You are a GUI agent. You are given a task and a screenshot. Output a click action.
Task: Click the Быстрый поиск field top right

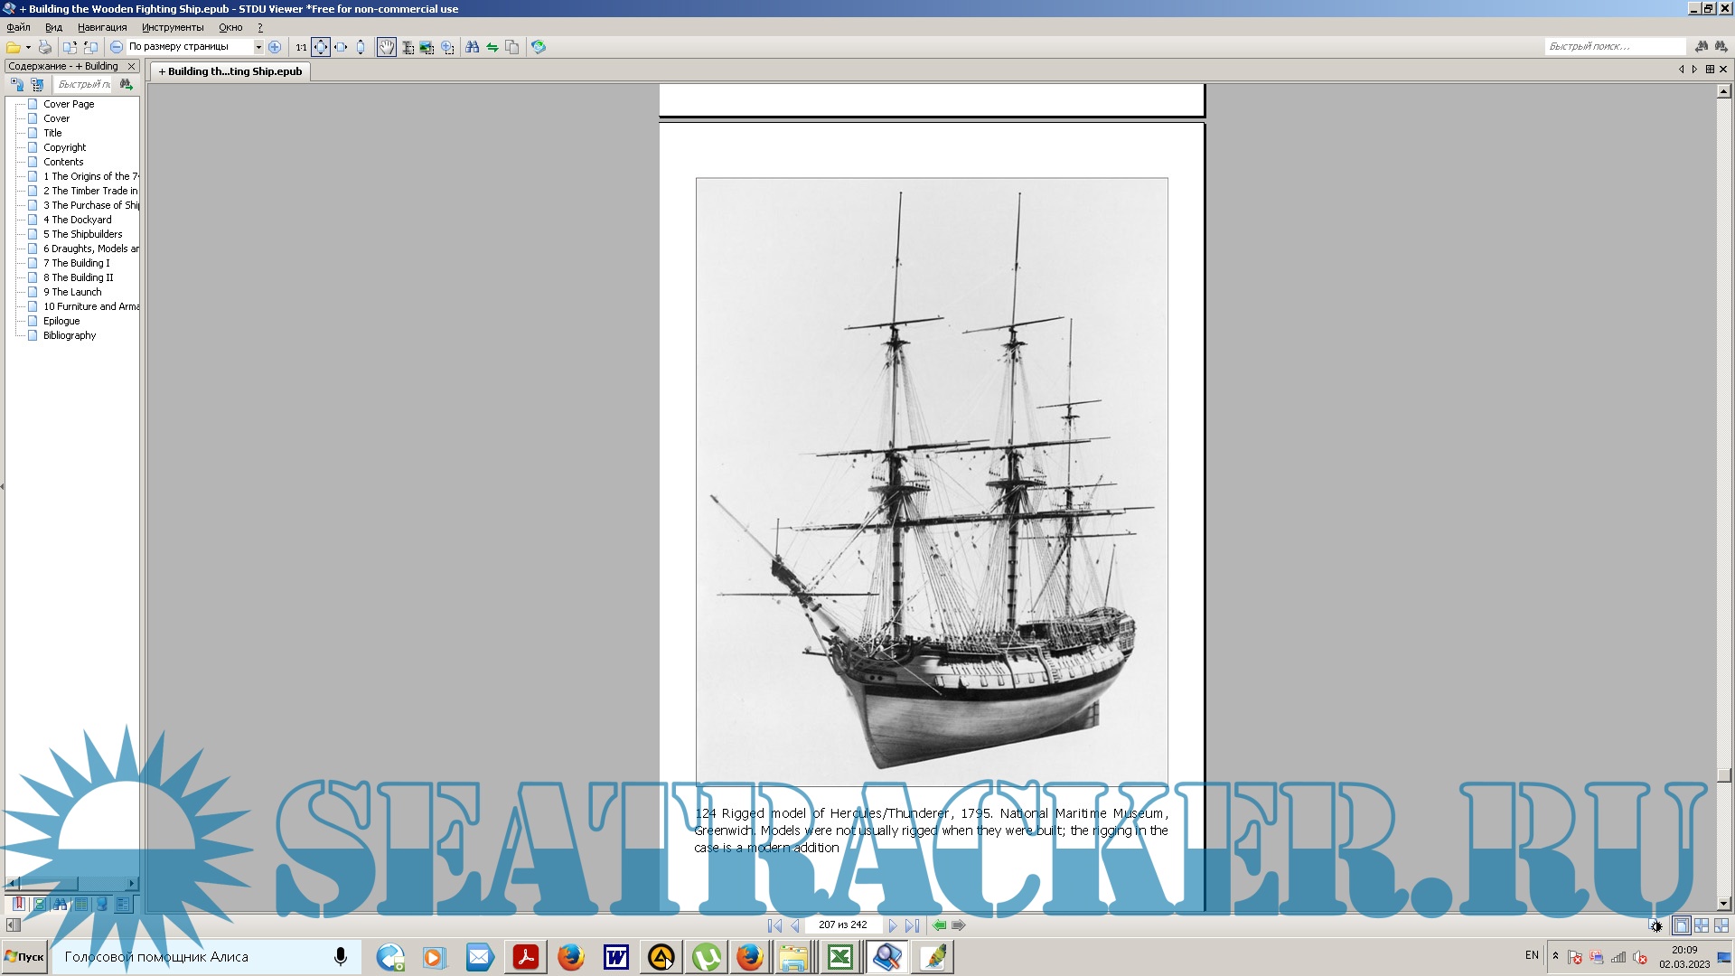pyautogui.click(x=1613, y=46)
